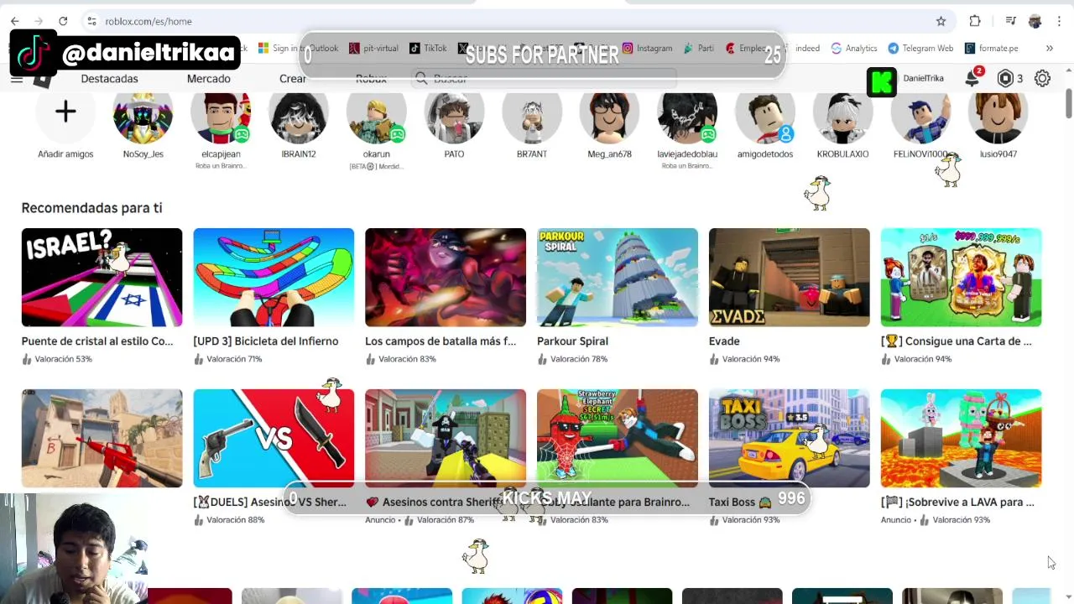Open friend NoSoy_Jes avatar
Image resolution: width=1074 pixels, height=604 pixels.
click(x=143, y=113)
